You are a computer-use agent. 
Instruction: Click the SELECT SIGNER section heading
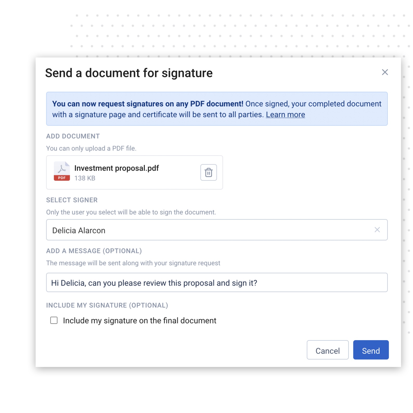tap(72, 200)
